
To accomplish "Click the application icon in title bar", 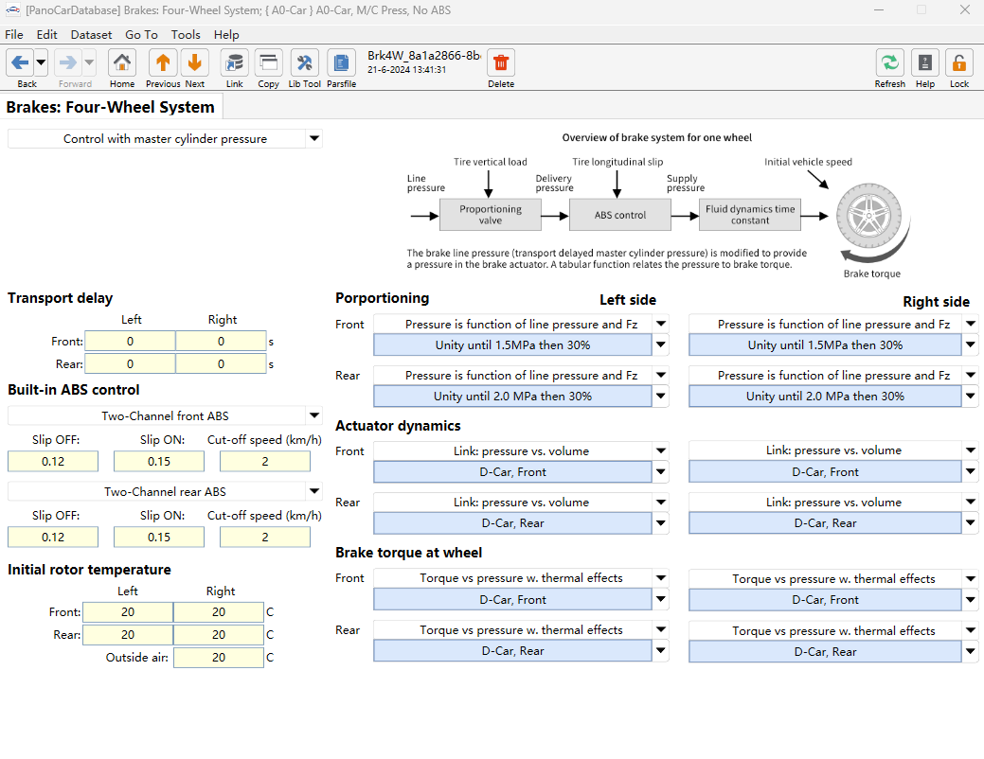I will click(12, 10).
